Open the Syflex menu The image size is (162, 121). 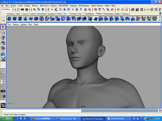click(107, 6)
